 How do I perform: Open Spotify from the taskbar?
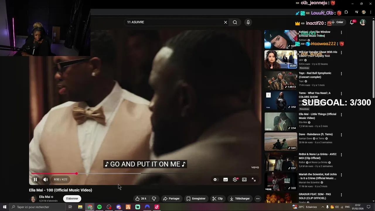pyautogui.click(x=99, y=207)
